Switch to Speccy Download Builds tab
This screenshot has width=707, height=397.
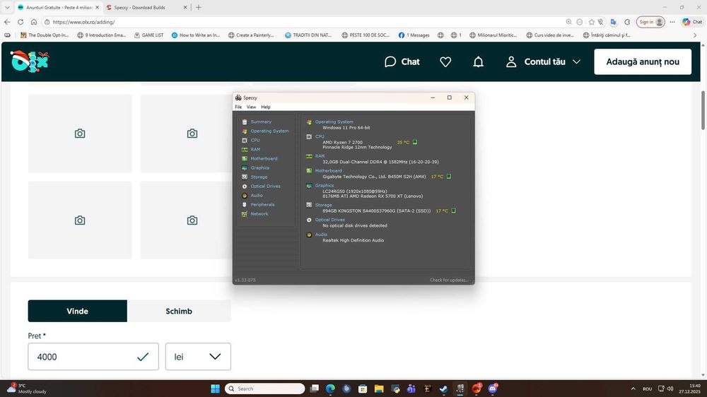point(146,7)
